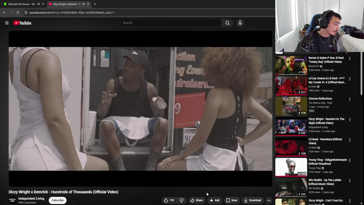Viewport: 364px width, 205px height.
Task: Open Wiz Khalifa Up The Ladder title
Action: (325, 182)
